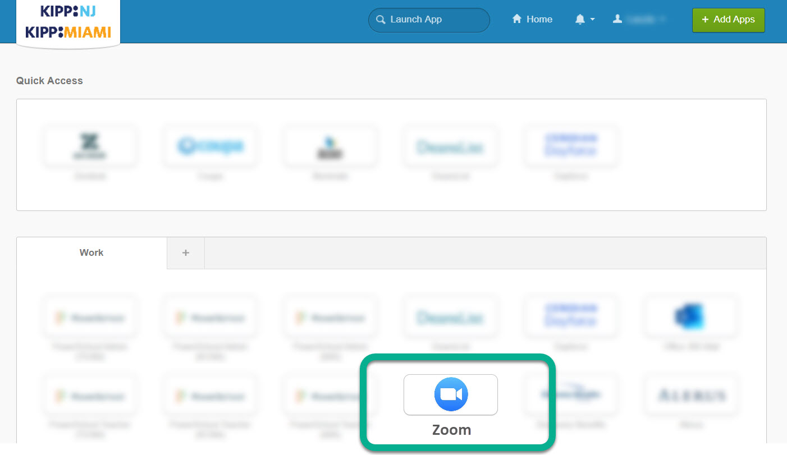The width and height of the screenshot is (787, 455).
Task: Launch the Alerus app tile
Action: (x=690, y=396)
